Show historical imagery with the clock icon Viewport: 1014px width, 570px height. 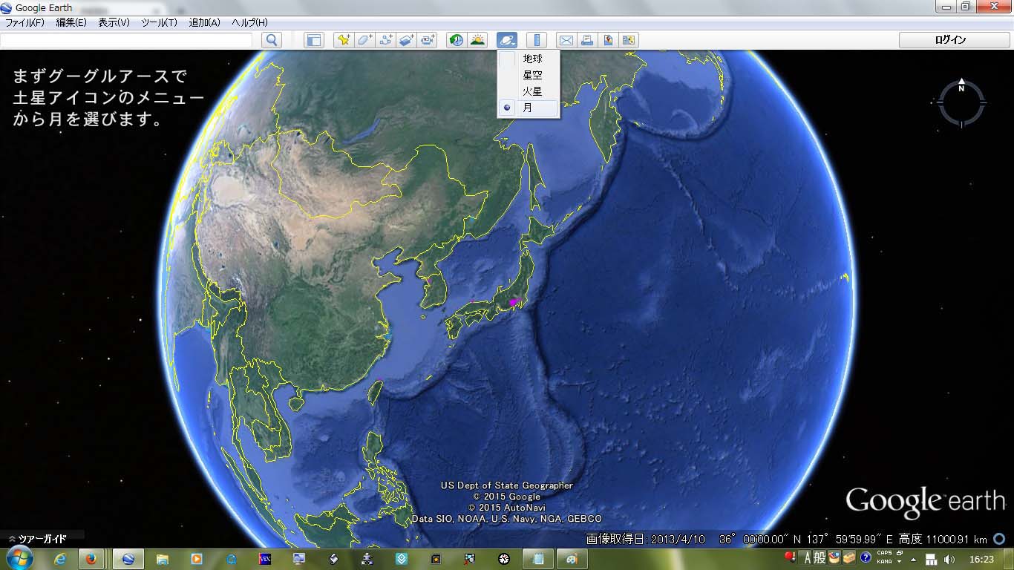click(x=457, y=40)
